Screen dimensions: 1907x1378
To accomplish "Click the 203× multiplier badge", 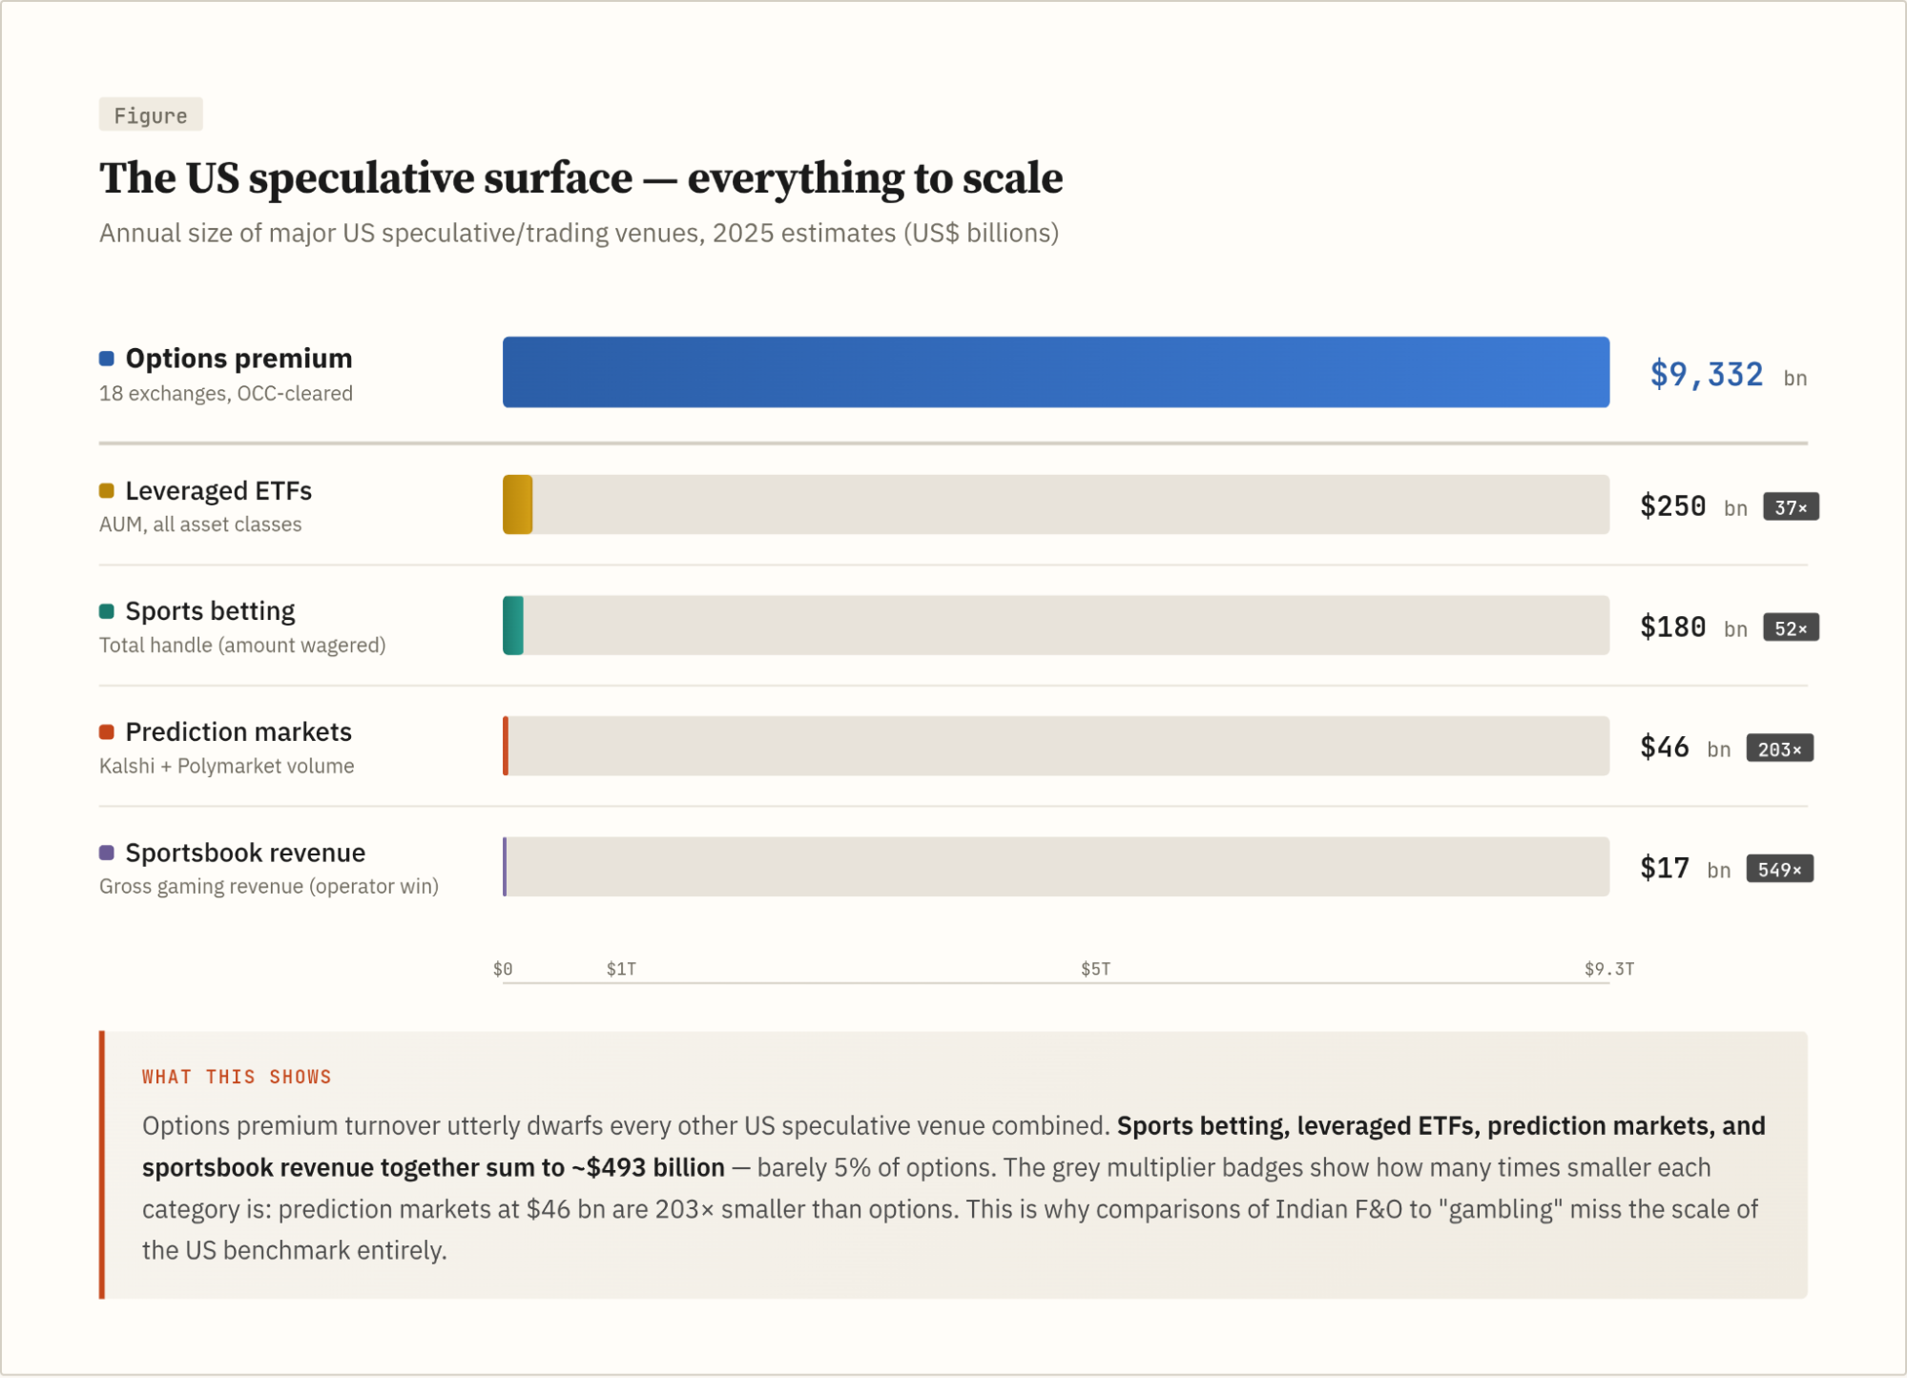I will 1778,750.
